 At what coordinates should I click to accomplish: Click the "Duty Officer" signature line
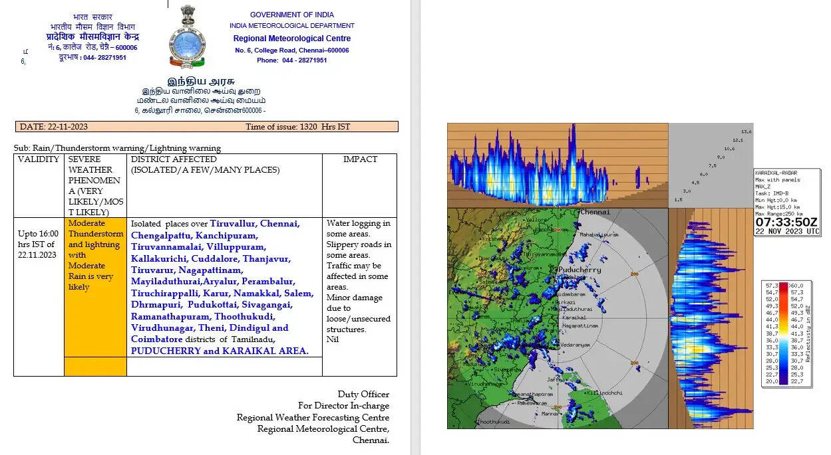tap(363, 395)
